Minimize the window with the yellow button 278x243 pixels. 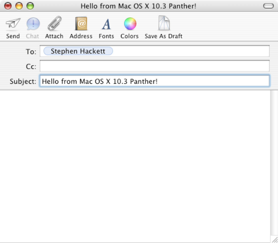19,6
